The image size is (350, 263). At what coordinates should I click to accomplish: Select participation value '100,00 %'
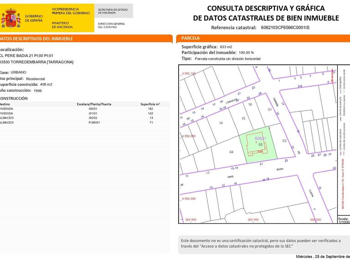(246, 53)
